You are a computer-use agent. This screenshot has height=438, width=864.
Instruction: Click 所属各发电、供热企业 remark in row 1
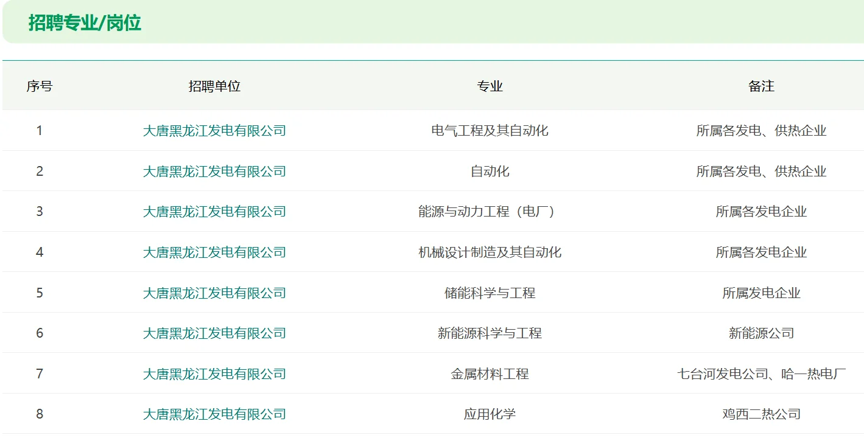[x=761, y=130]
